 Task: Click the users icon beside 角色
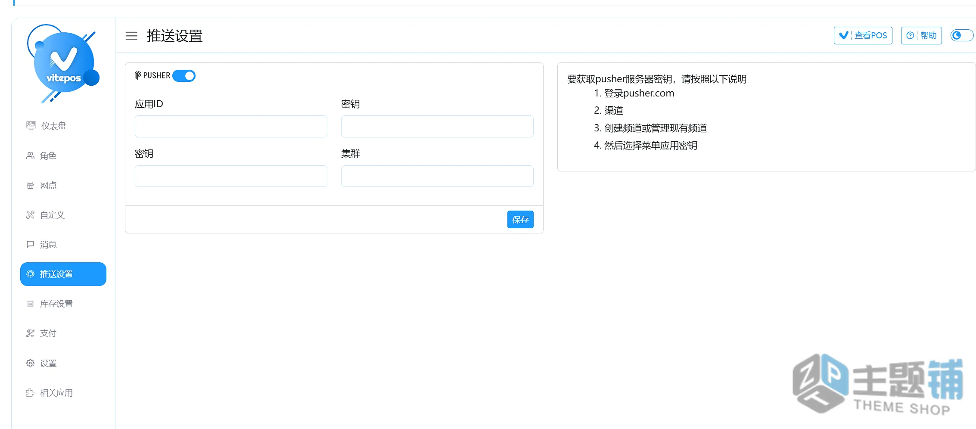coord(30,155)
